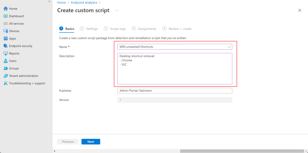Select the Devices monitor icon

pyautogui.click(x=6, y=31)
